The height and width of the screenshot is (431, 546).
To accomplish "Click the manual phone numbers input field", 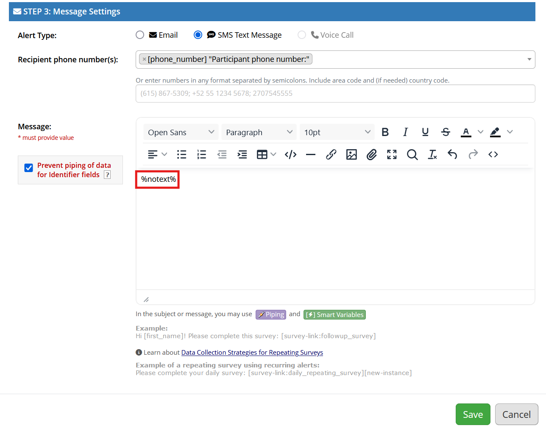I will tap(335, 94).
